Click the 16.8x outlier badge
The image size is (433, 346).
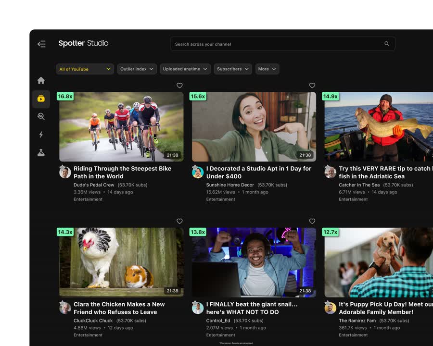click(65, 96)
